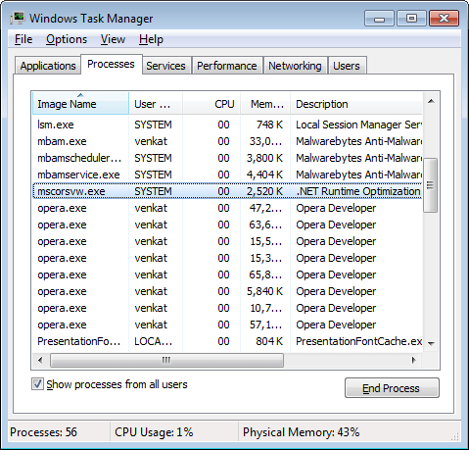
Task: Click the vertical scrollbar up arrow
Action: coord(431,101)
